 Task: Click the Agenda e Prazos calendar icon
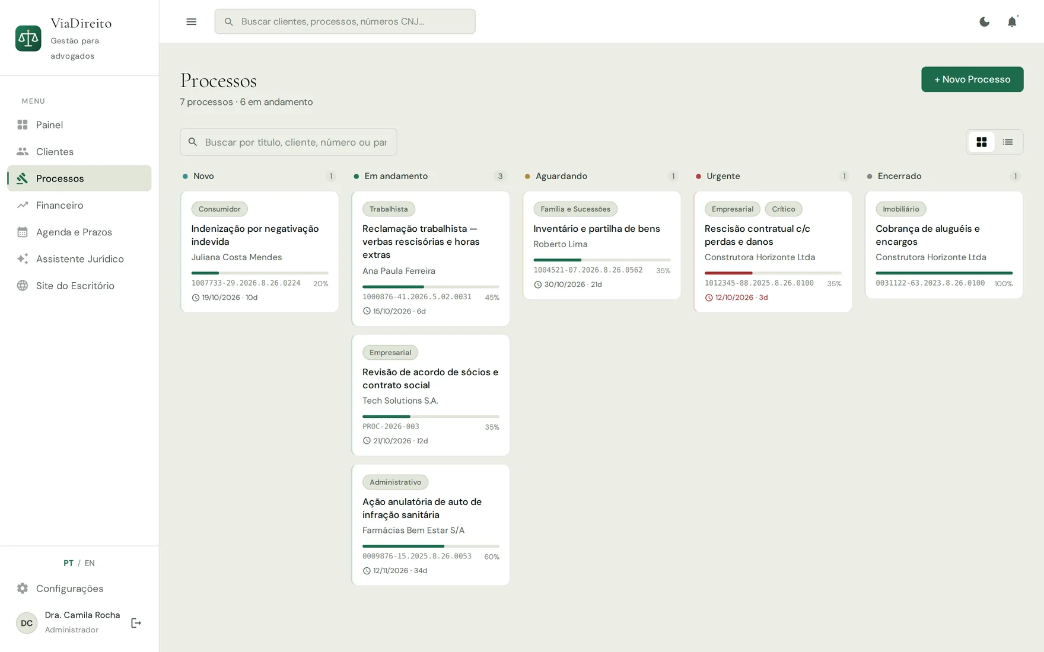23,232
